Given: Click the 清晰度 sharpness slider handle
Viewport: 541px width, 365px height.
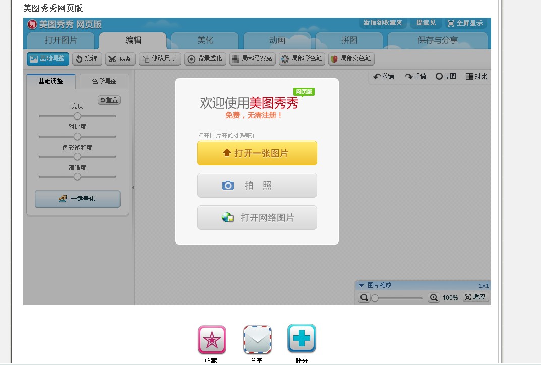Looking at the screenshot, I should [x=77, y=177].
